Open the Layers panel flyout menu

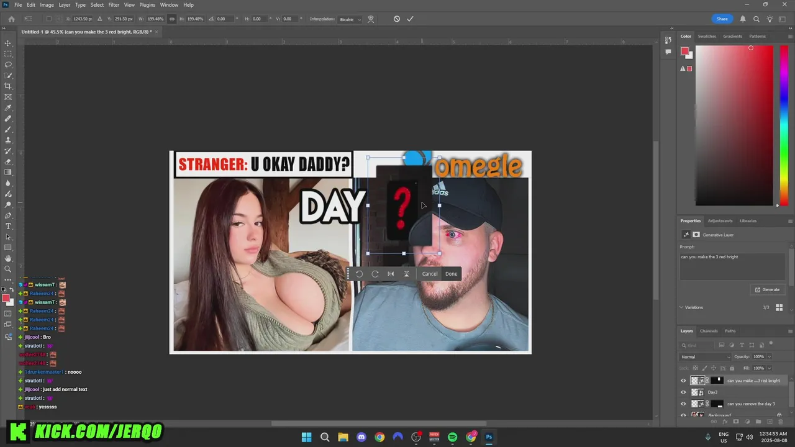tap(790, 331)
